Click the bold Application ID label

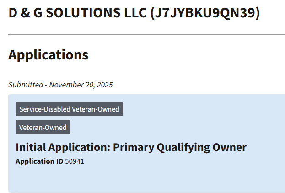pyautogui.click(x=39, y=161)
